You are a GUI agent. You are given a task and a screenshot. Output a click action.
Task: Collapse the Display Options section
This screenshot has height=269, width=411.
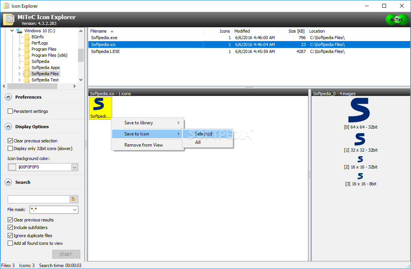point(8,127)
